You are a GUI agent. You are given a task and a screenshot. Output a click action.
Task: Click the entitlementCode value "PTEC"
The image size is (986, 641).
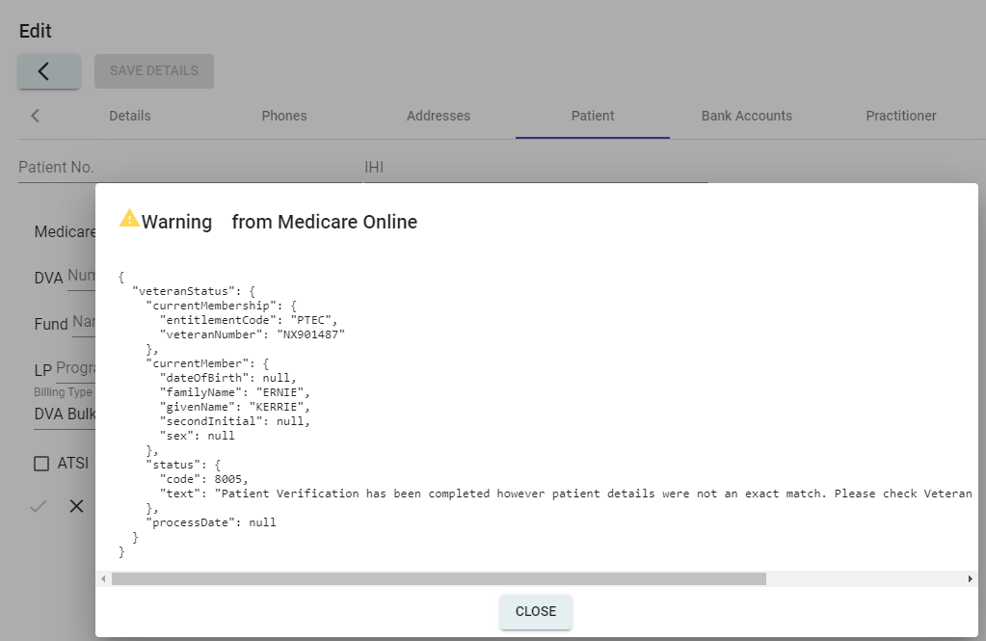pyautogui.click(x=310, y=320)
